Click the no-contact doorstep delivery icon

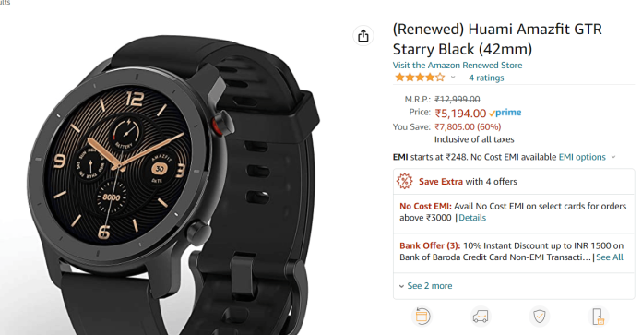[x=599, y=317]
